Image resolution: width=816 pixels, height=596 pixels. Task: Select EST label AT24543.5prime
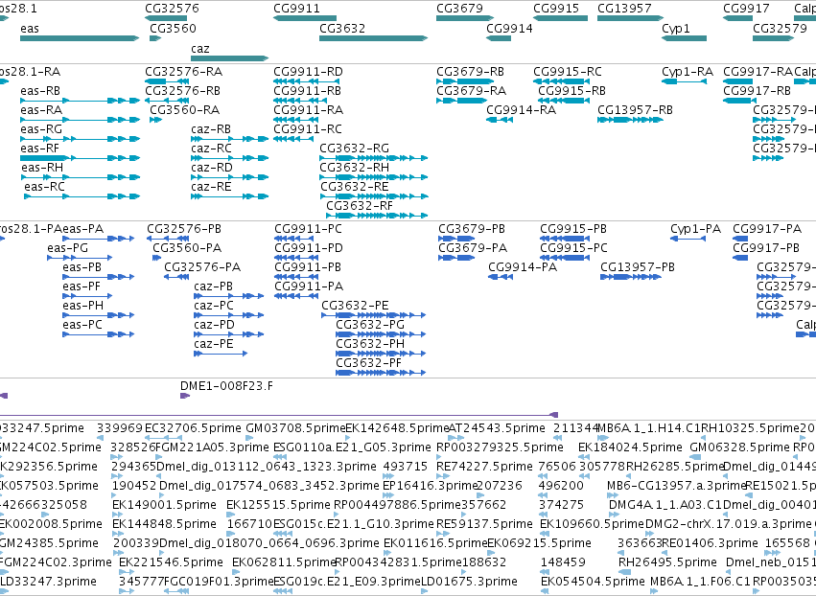point(497,428)
